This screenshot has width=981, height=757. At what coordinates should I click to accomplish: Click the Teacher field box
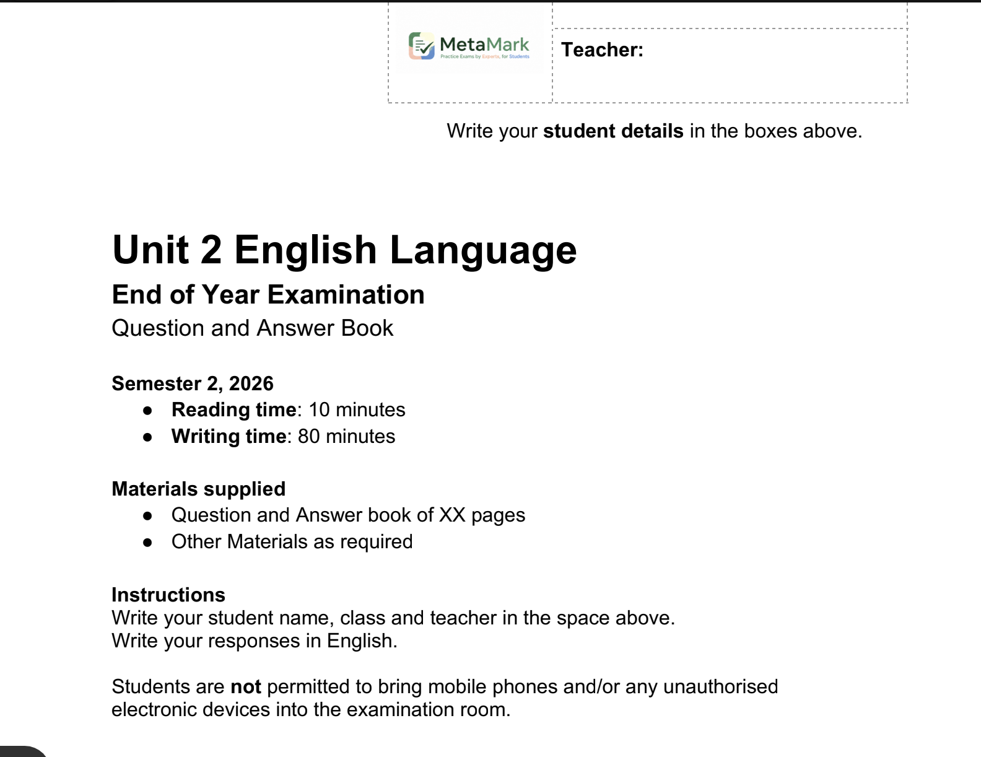[x=730, y=65]
